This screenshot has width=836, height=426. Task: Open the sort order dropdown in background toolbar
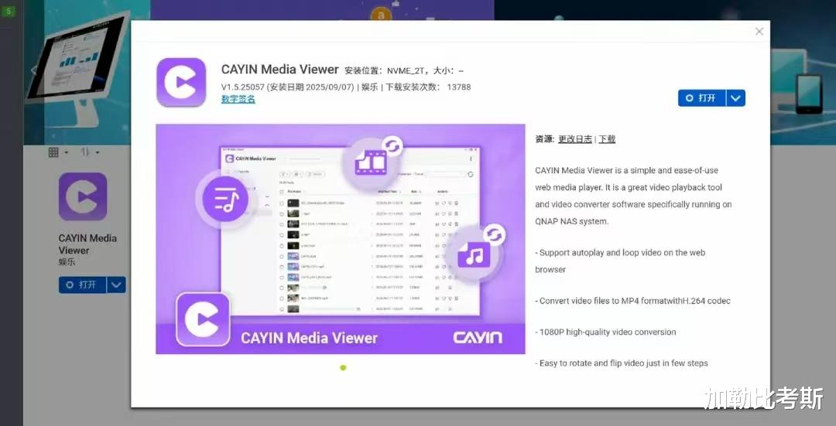pyautogui.click(x=90, y=152)
